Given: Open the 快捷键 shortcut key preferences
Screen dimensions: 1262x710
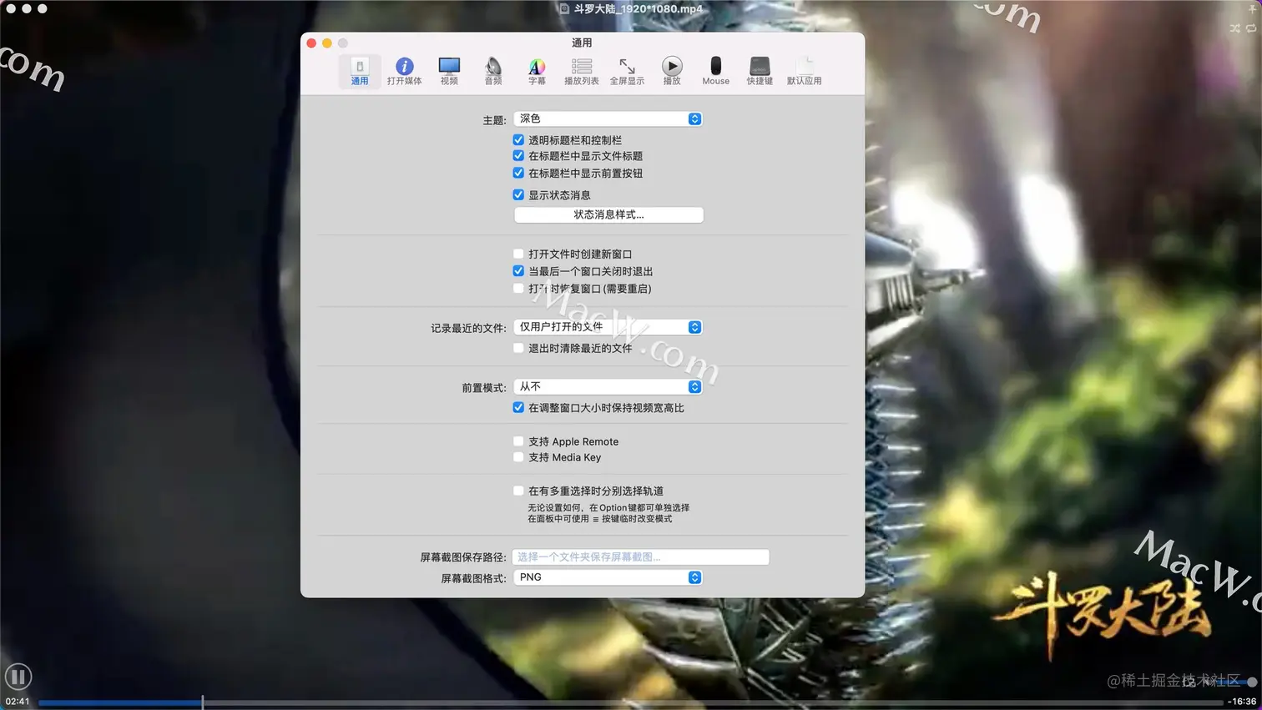Looking at the screenshot, I should (x=760, y=71).
